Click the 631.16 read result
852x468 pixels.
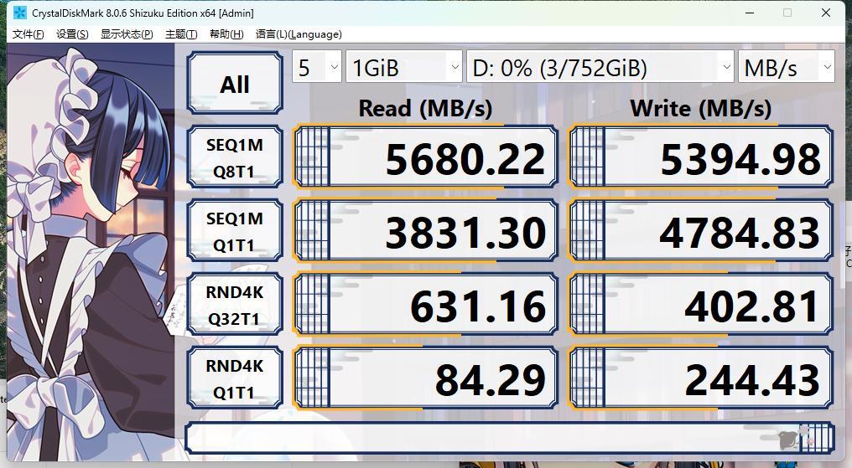click(425, 304)
